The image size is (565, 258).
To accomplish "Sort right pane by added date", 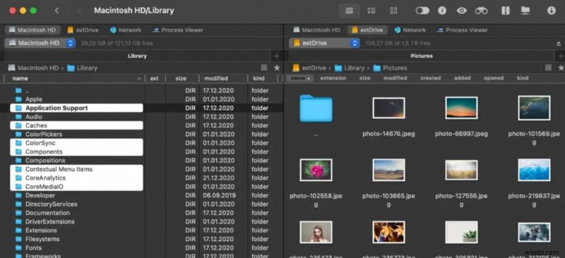I will [x=463, y=78].
